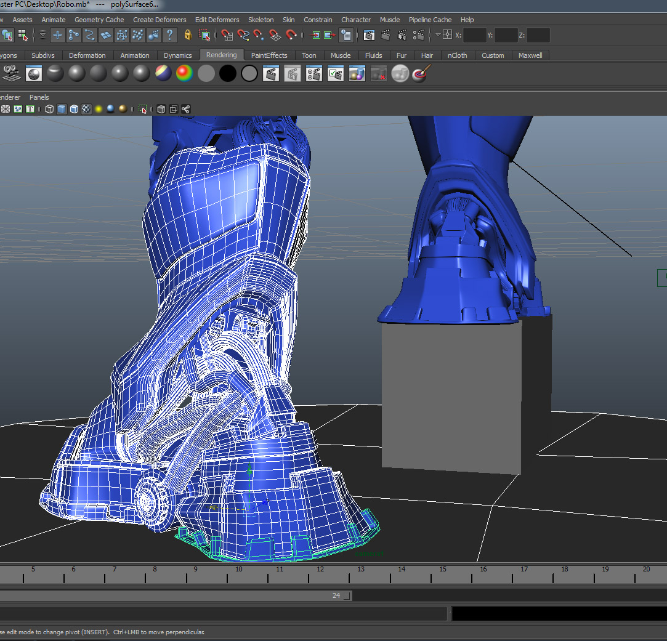Toggle the joints selection mask
This screenshot has height=641, width=667.
[73, 35]
